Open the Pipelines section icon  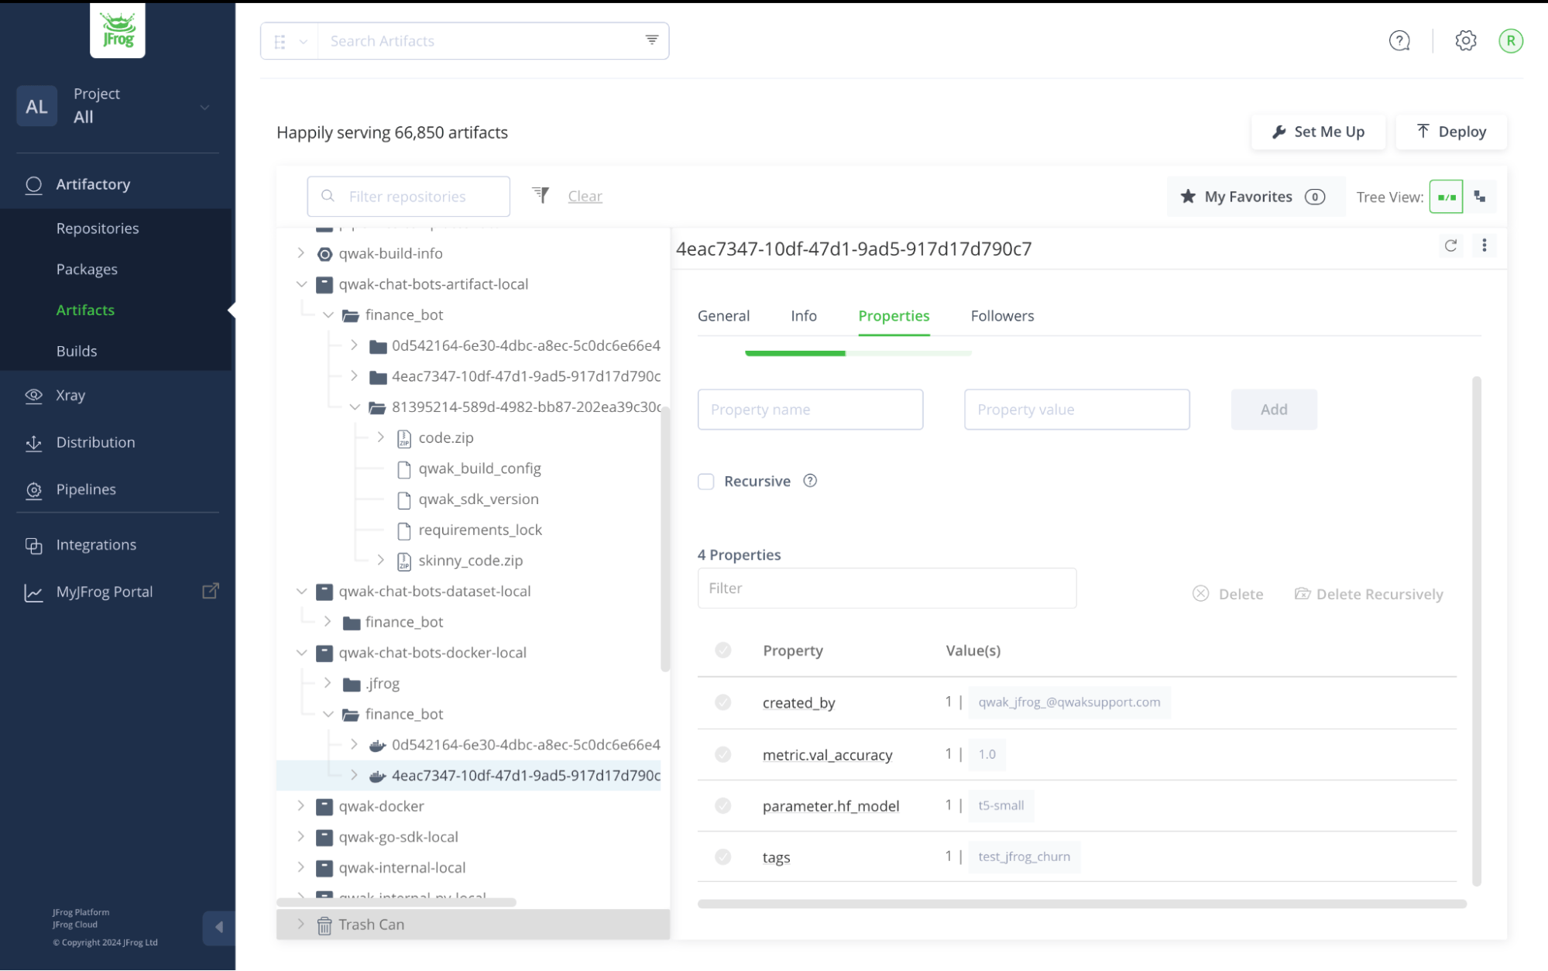[33, 490]
